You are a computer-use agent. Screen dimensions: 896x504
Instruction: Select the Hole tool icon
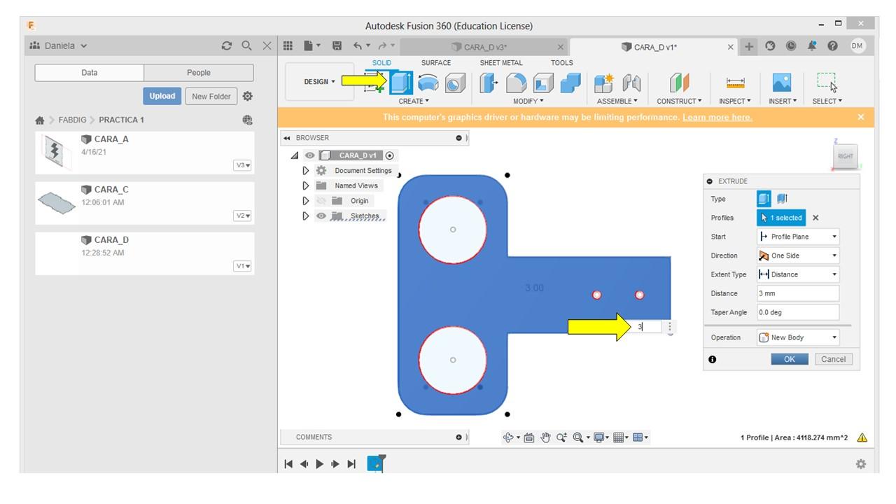point(455,83)
